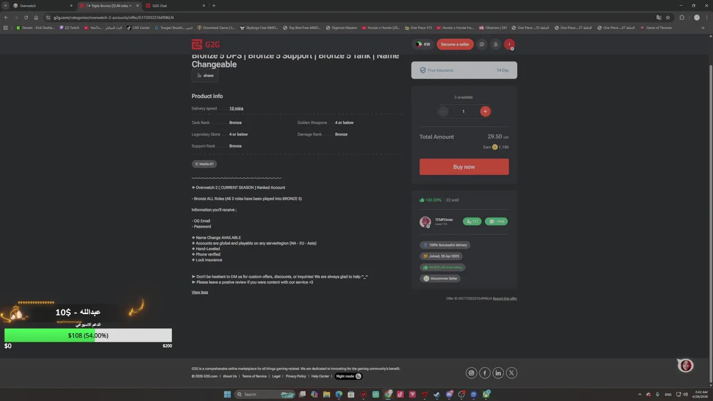Click the red floating chat widget avatar
Viewport: 713px width, 401px height.
click(x=685, y=365)
